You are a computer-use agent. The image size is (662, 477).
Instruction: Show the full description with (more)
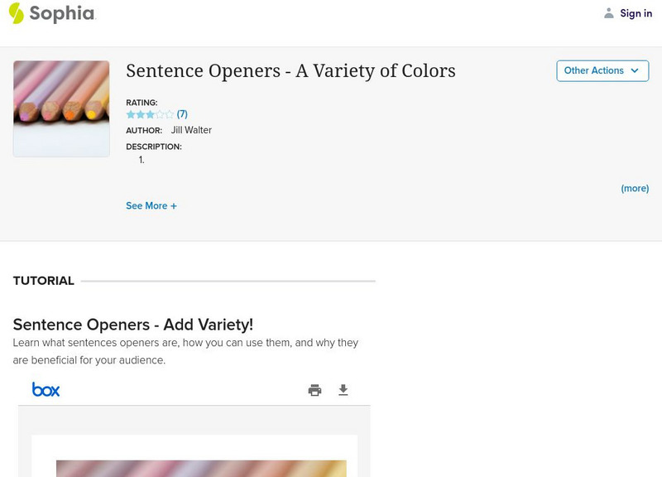635,188
